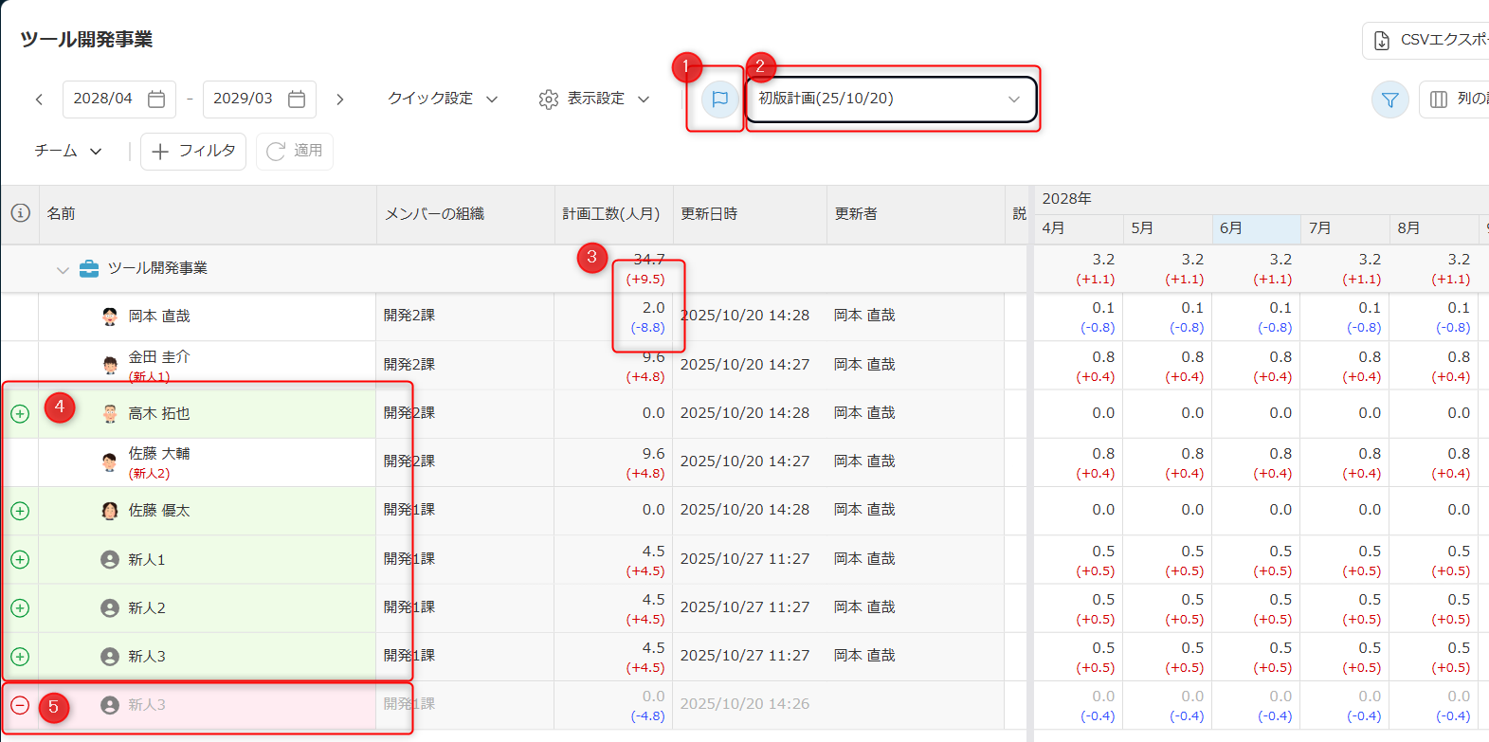1489x742 pixels.
Task: Go to next period with right arrow
Action: pos(340,99)
